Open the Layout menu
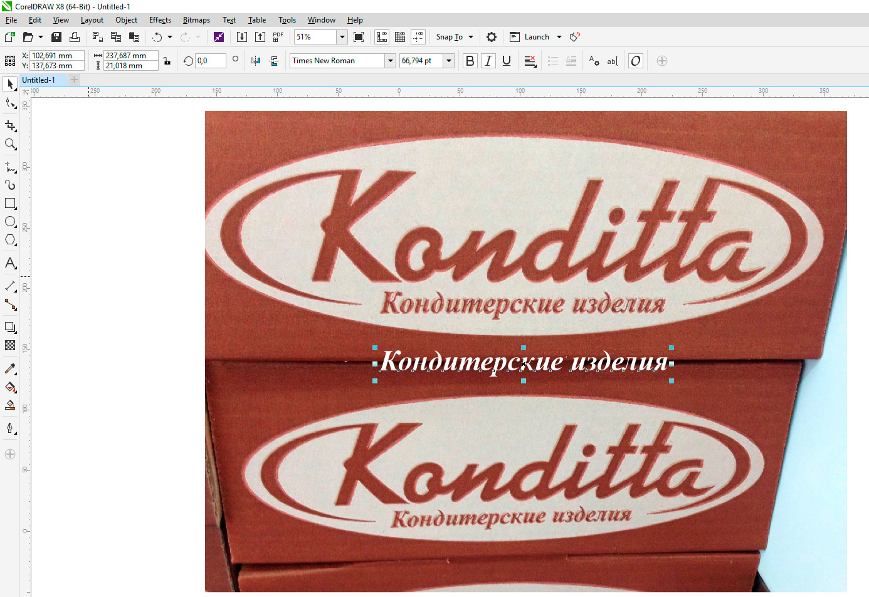This screenshot has width=869, height=597. tap(92, 20)
